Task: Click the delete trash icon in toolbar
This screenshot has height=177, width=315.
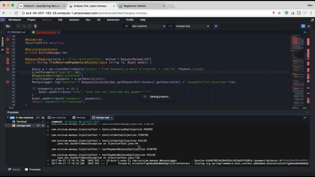Action: (x=35, y=26)
